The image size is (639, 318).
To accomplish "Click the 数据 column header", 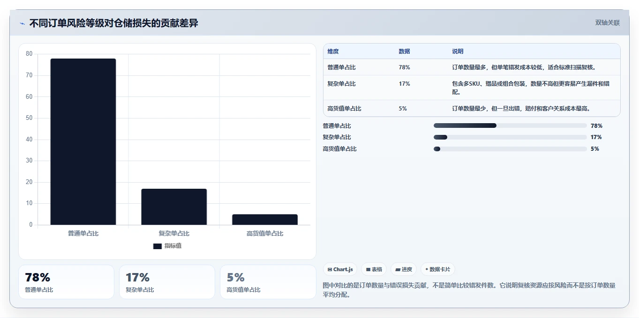I will 404,52.
